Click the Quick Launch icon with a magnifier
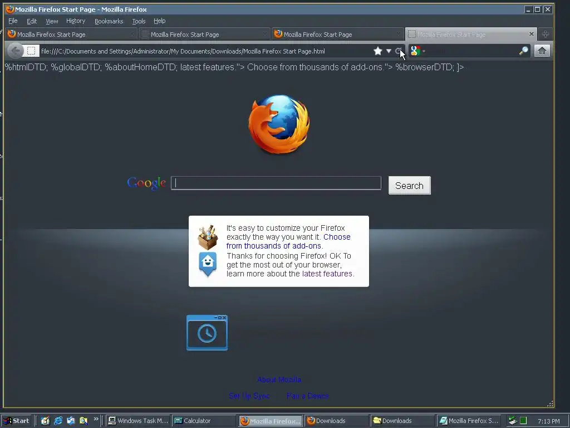 [83, 421]
